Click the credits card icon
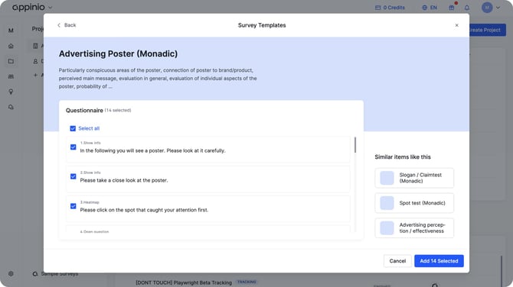 (x=378, y=8)
